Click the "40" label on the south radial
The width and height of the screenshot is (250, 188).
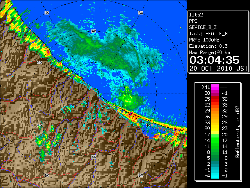coord(94,157)
